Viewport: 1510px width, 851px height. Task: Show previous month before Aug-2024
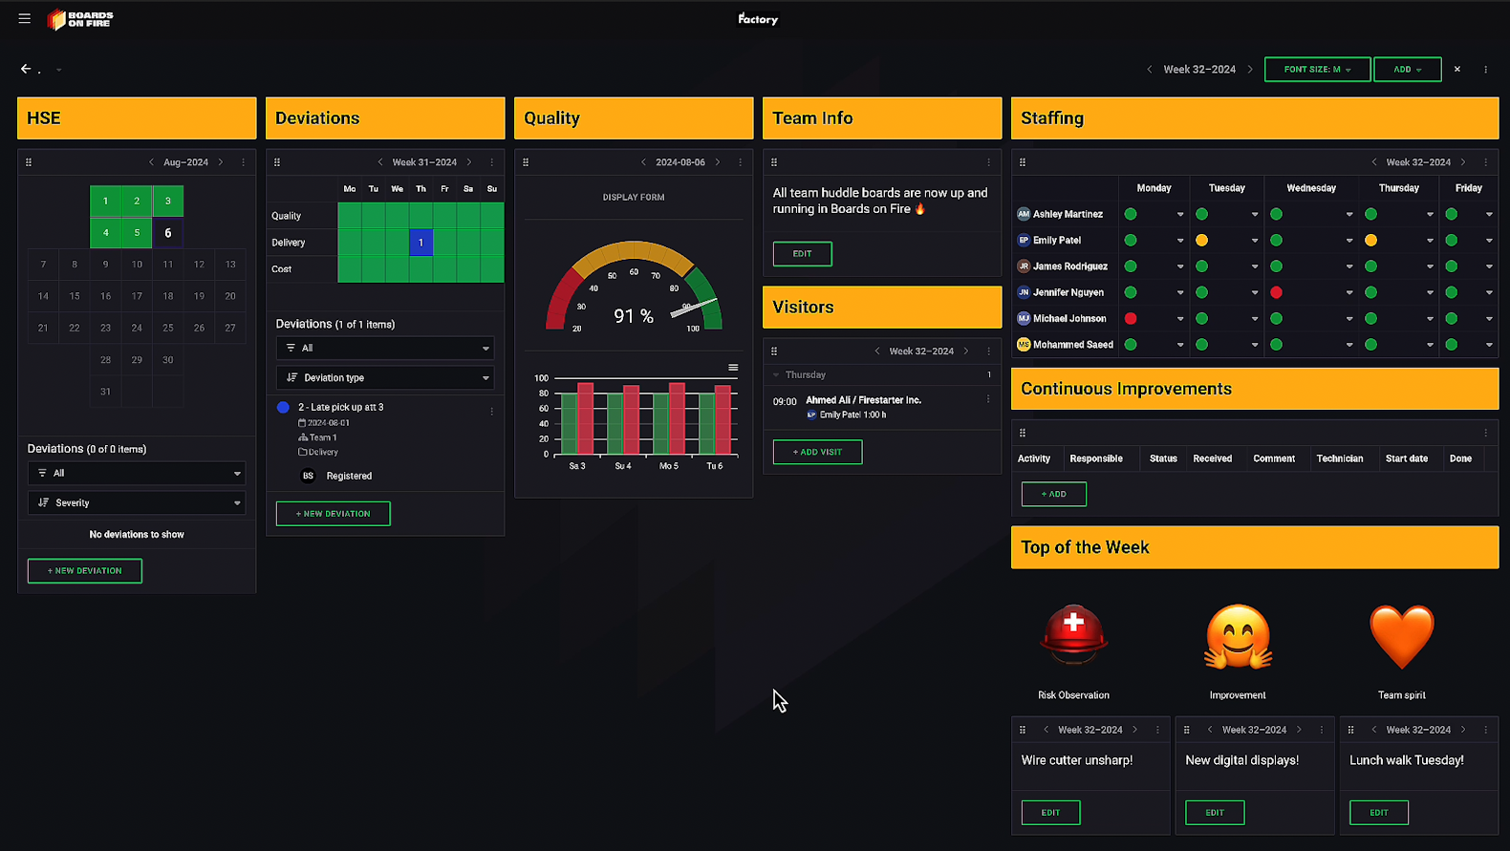pos(151,162)
